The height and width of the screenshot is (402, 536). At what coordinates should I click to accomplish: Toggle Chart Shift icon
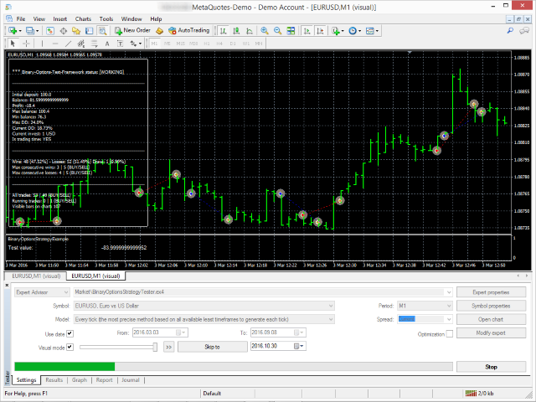pos(320,31)
